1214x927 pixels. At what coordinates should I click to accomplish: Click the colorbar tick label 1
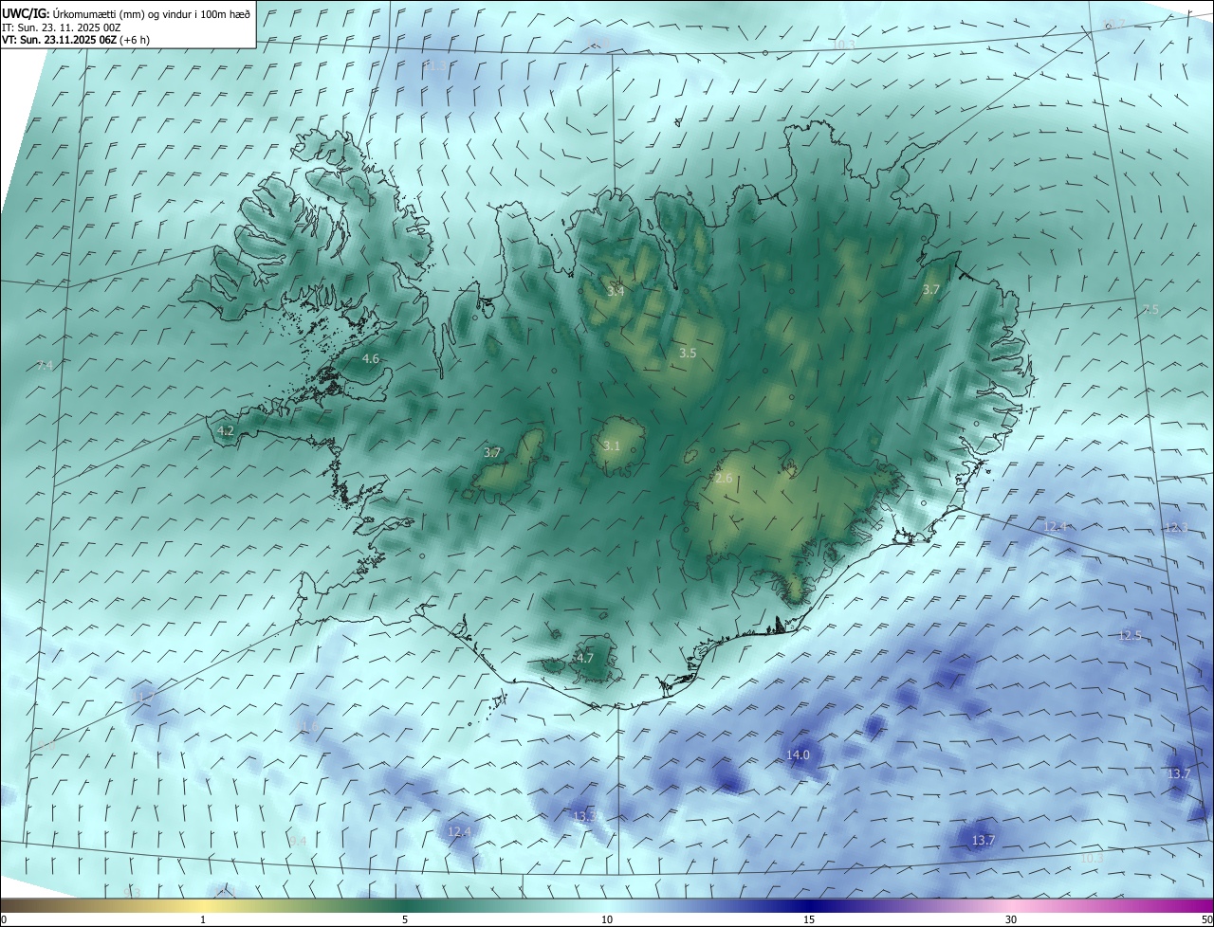(x=203, y=919)
